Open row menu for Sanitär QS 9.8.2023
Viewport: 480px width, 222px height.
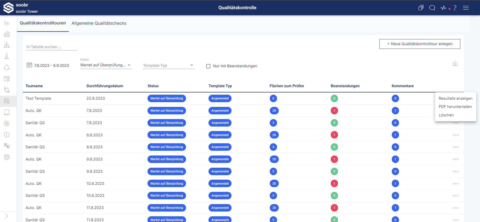pos(456,171)
